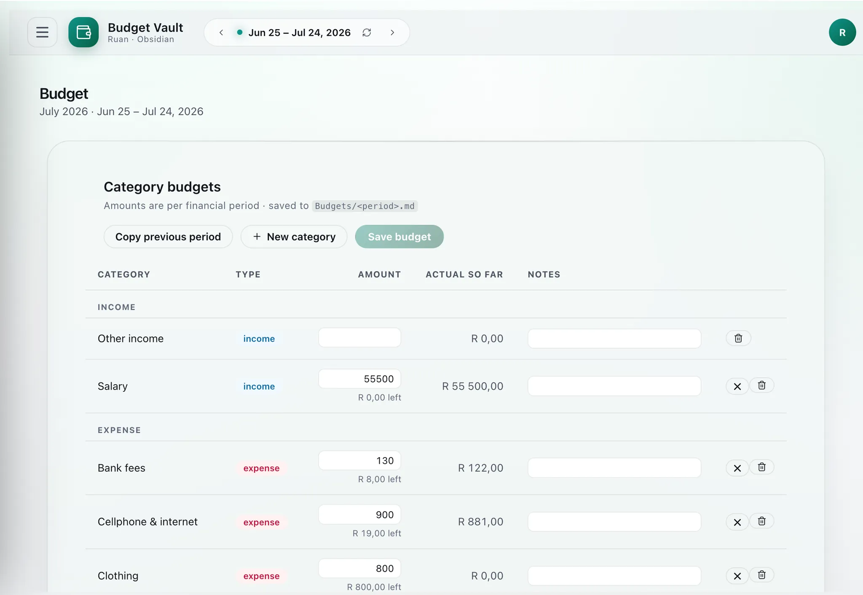Viewport: 863px width, 595px height.
Task: Click the 'R 881,00' actual value
Action: coord(480,522)
